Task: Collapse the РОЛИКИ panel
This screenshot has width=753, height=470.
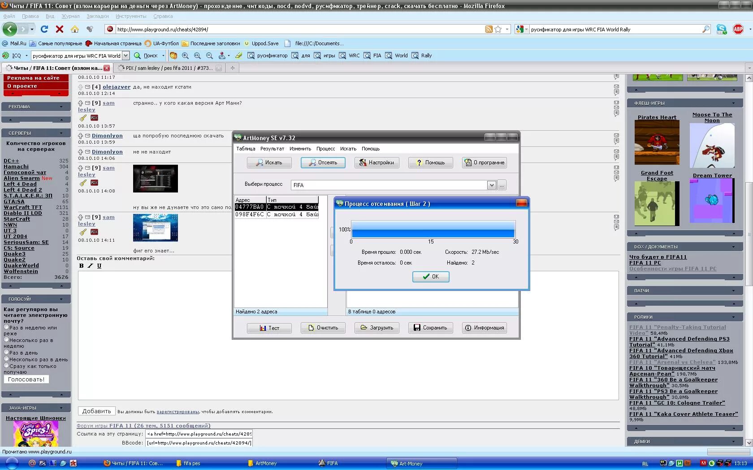Action: point(734,317)
